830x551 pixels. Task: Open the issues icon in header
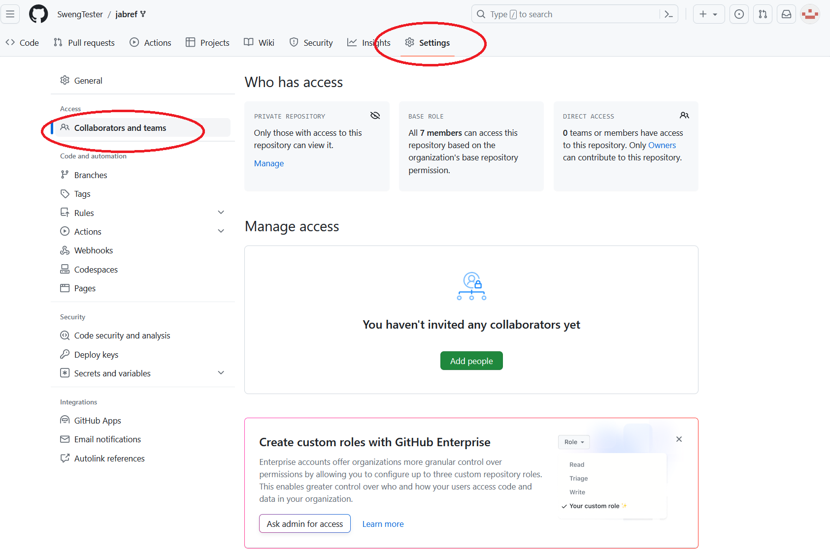[739, 14]
